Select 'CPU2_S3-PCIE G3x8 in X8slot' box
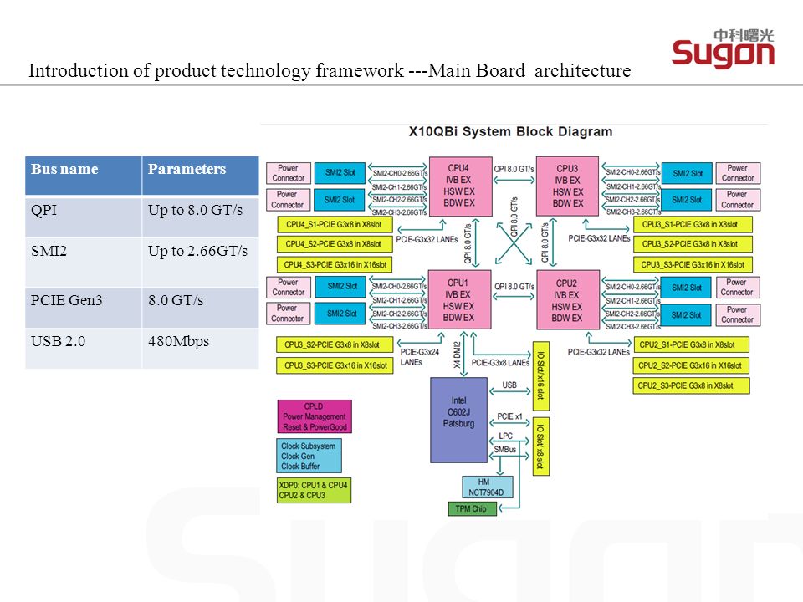Screen dimensions: 803x602 [691, 385]
